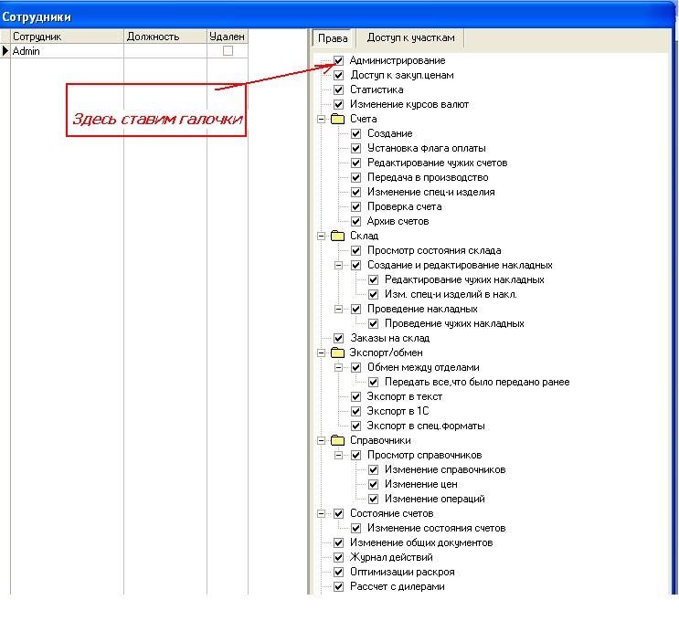
Task: Uncheck the Состояние счетов checkbox
Action: coord(339,513)
